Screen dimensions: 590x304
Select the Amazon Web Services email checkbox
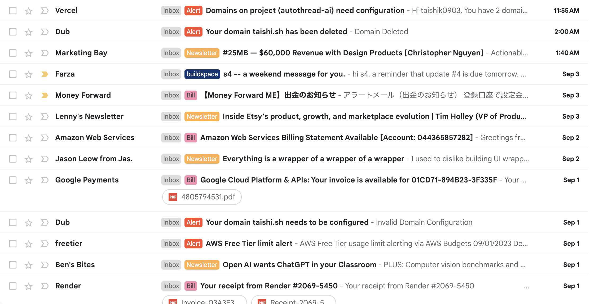point(13,138)
